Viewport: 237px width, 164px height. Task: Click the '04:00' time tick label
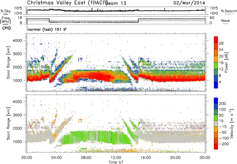[57, 158]
